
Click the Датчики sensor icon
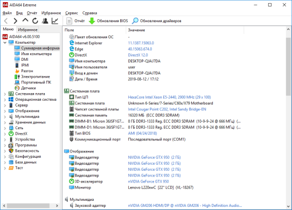click(17, 88)
